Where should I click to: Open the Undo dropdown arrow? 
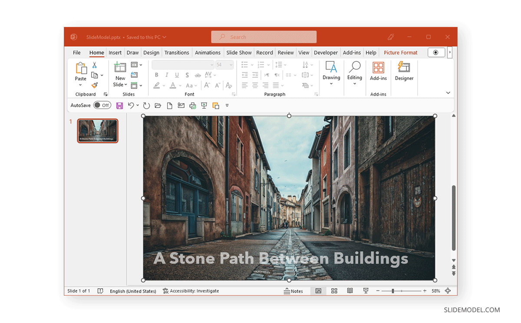[x=138, y=105]
